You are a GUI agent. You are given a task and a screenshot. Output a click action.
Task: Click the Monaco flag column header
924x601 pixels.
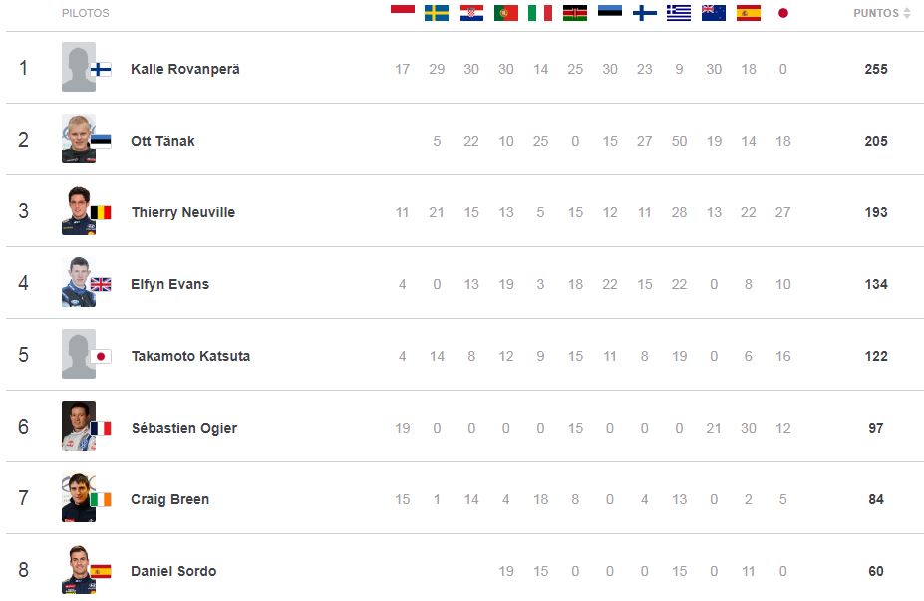402,12
